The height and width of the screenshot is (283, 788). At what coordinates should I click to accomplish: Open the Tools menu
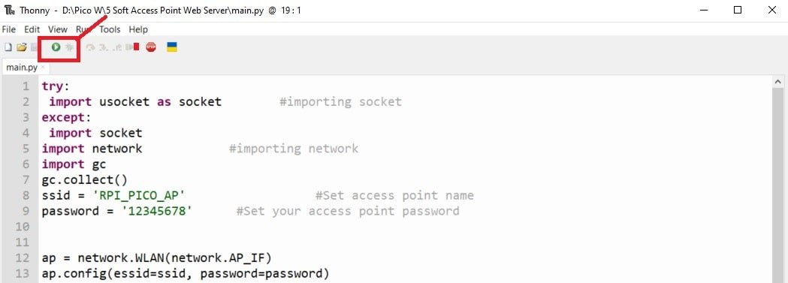pos(110,29)
